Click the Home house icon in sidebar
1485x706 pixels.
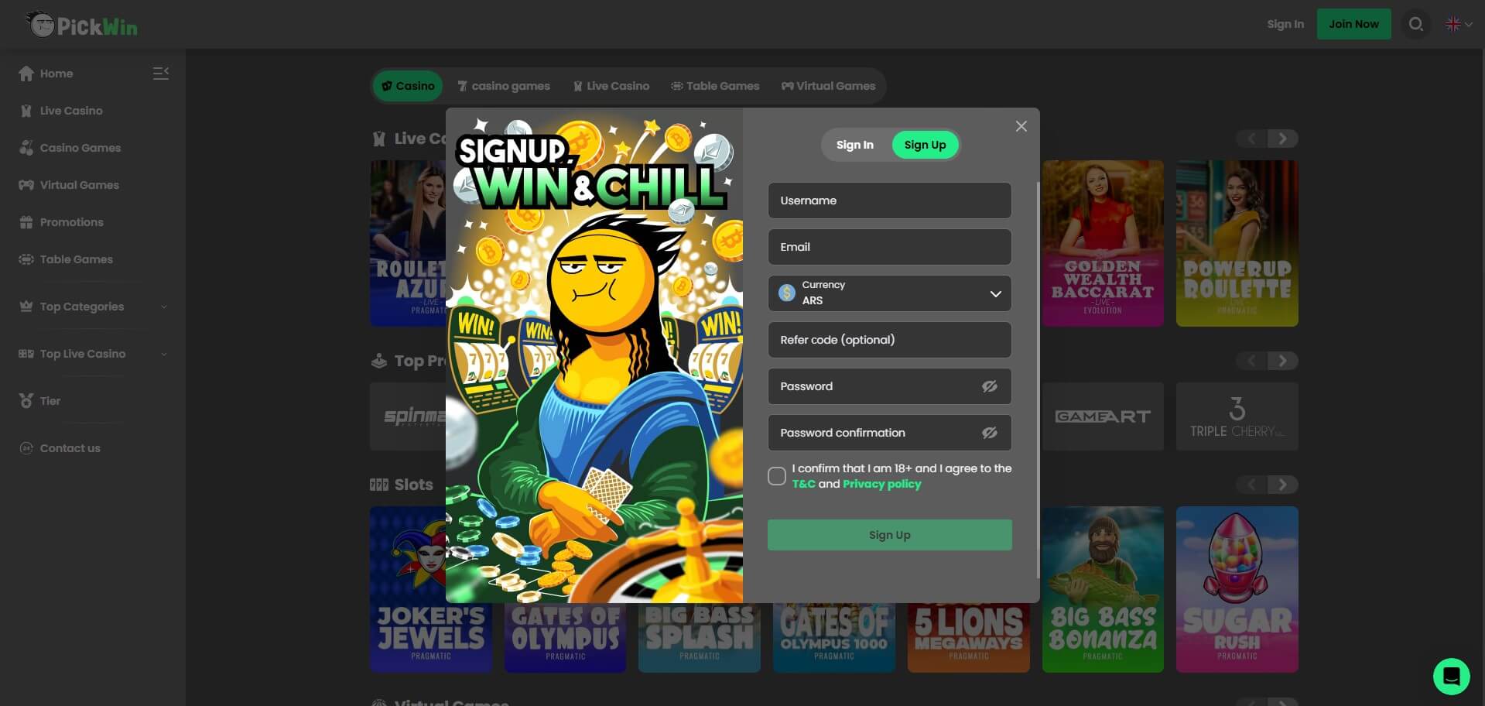(26, 74)
